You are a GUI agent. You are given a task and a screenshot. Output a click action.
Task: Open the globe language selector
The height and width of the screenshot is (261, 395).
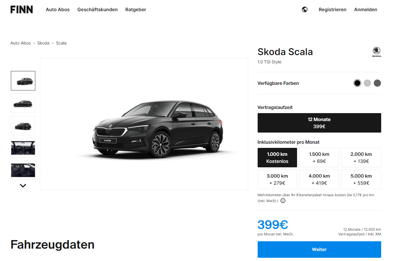click(x=305, y=9)
